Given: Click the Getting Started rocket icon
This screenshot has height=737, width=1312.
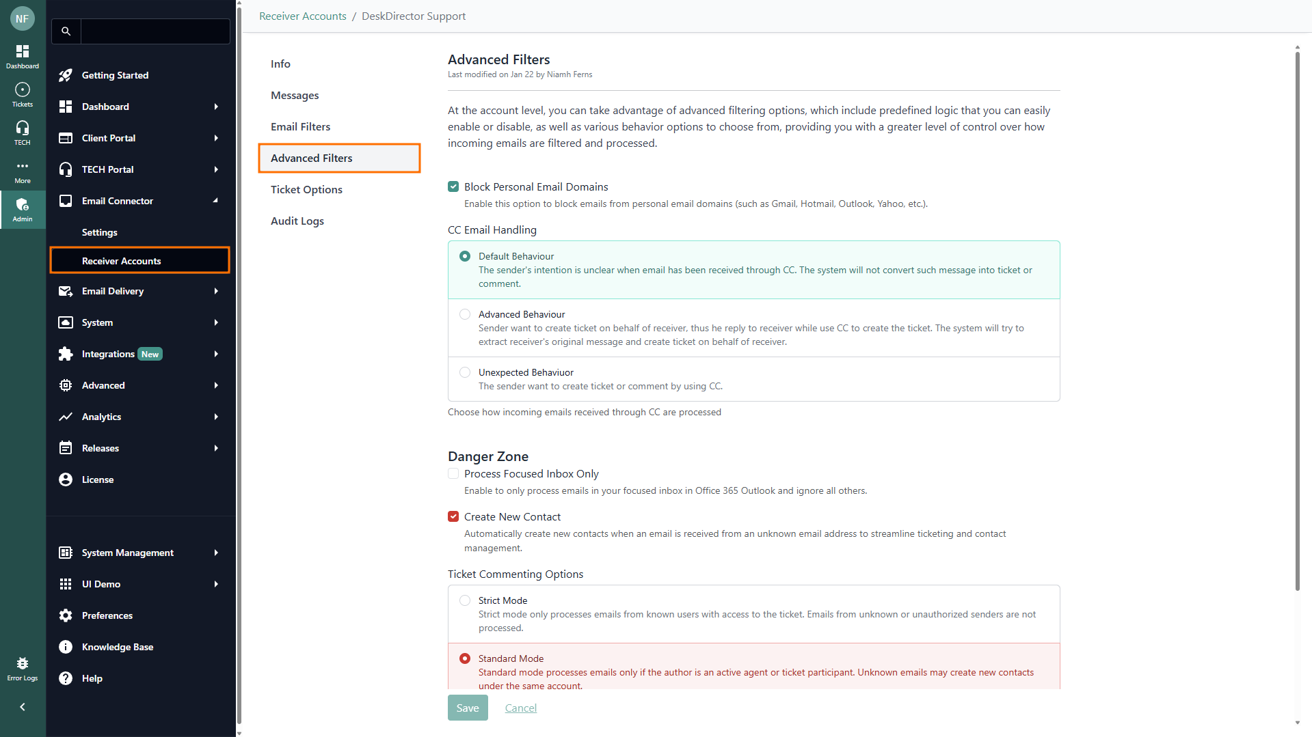Looking at the screenshot, I should (66, 75).
